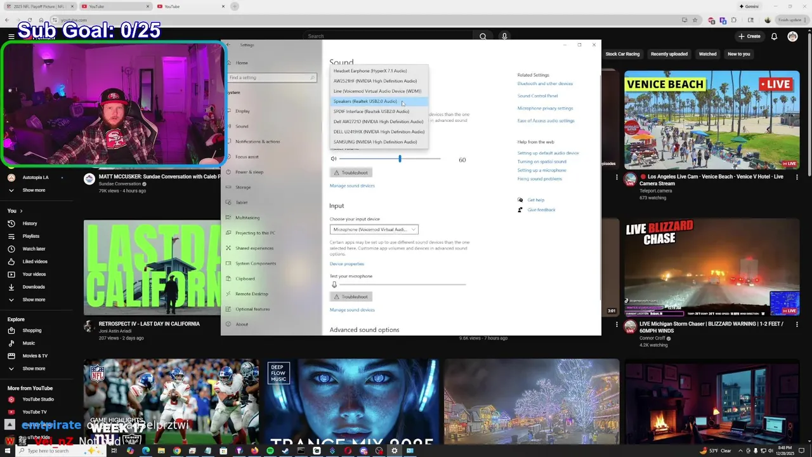Open the input device dropdown
Viewport: 812px width, 457px height.
tap(374, 229)
